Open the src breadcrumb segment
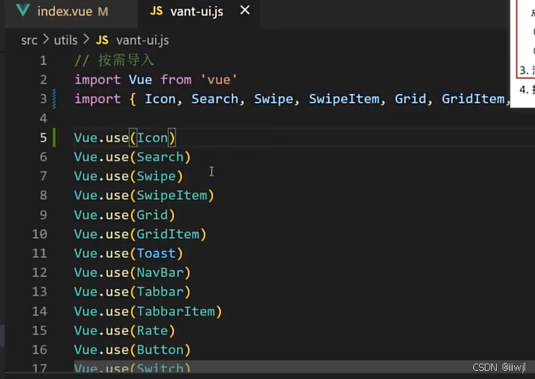The width and height of the screenshot is (535, 379). point(29,40)
